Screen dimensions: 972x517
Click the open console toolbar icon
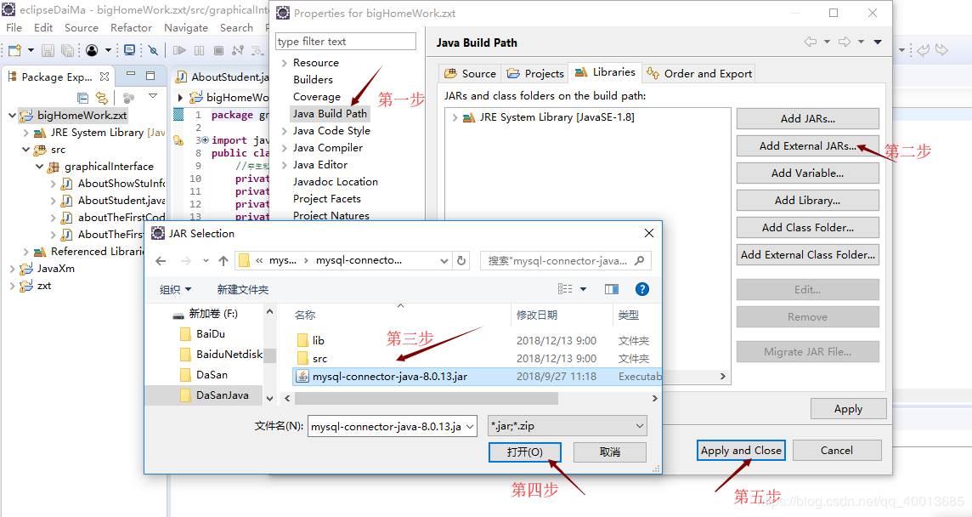[129, 50]
